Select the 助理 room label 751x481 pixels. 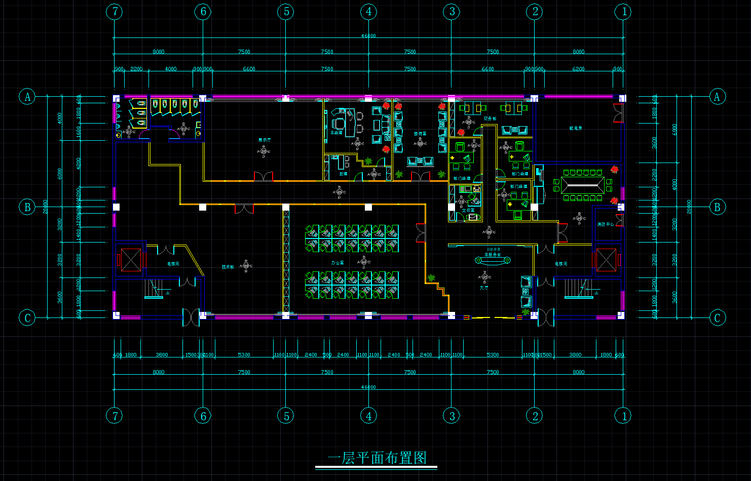click(x=343, y=174)
